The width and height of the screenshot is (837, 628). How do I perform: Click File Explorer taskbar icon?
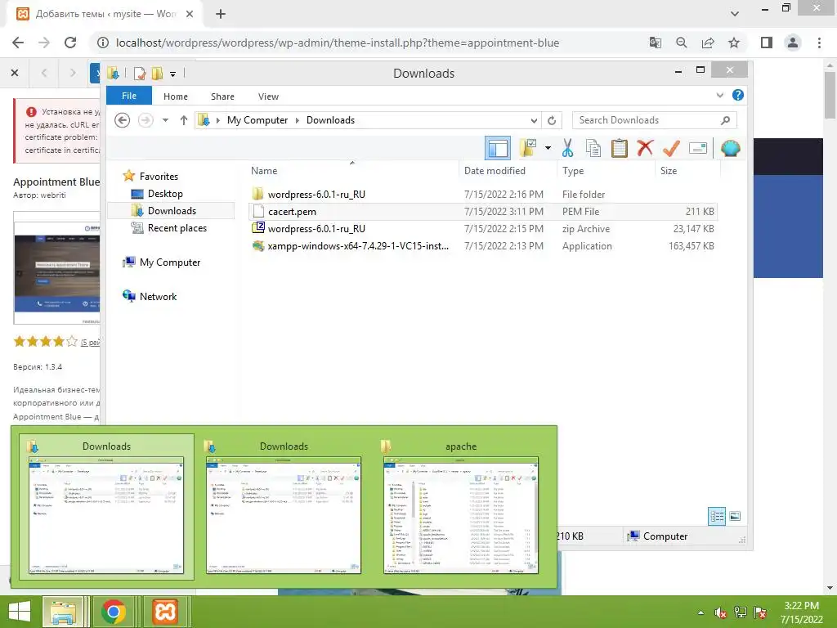(63, 612)
